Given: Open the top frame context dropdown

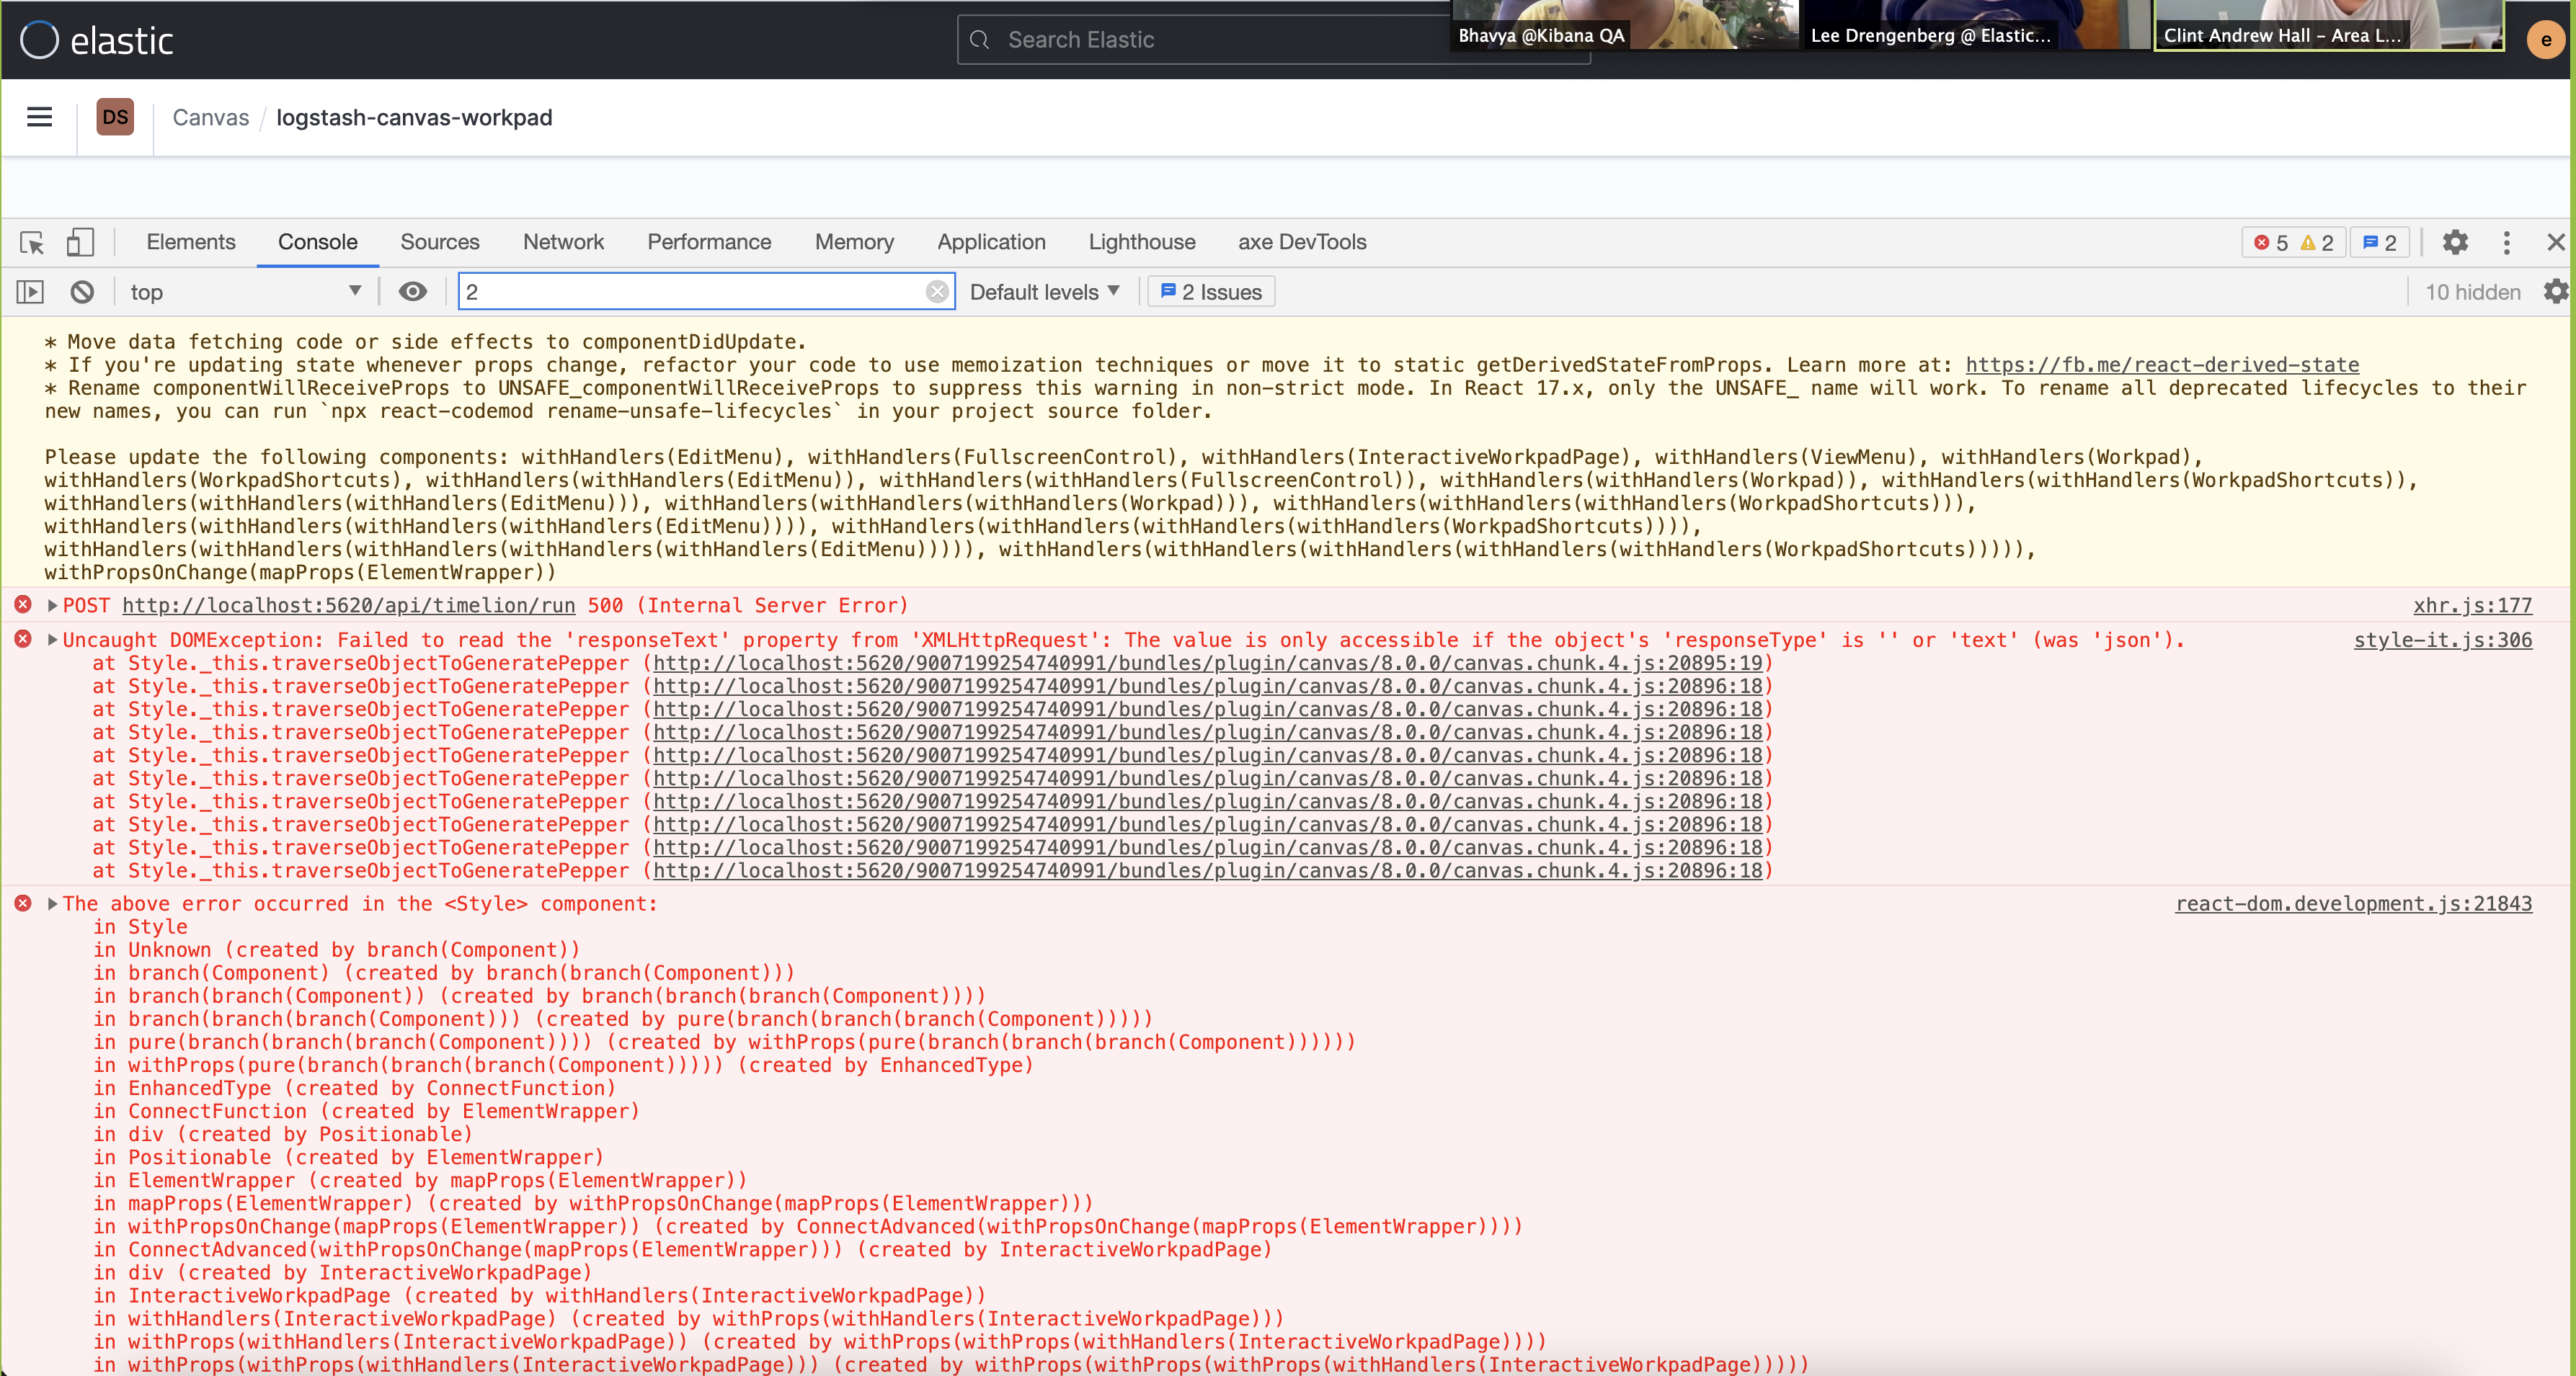Looking at the screenshot, I should pos(245,292).
